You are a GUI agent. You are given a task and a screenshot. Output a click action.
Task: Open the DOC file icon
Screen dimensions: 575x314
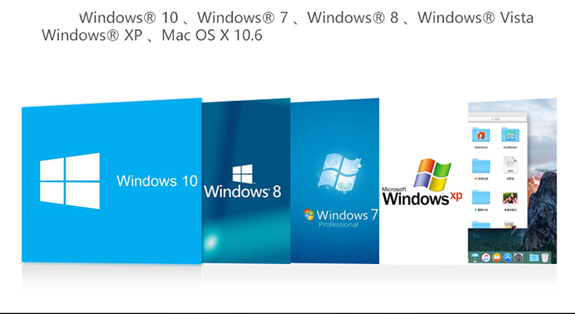[x=510, y=164]
